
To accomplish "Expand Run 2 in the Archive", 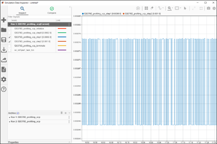I will [x=10, y=122].
